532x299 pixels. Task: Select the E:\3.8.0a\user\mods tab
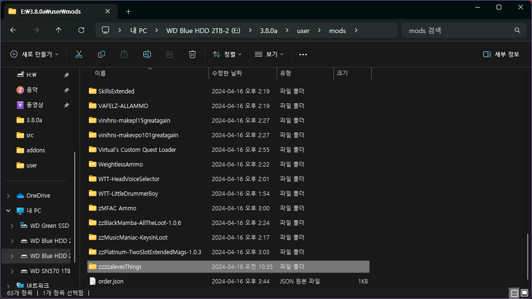61,11
